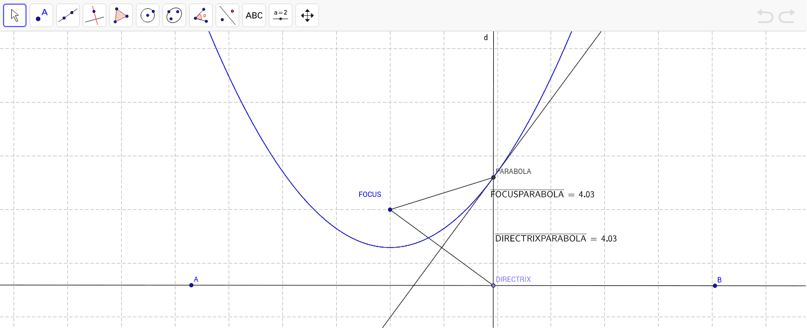
Task: Select the DIRECTRIX point
Action: [493, 285]
